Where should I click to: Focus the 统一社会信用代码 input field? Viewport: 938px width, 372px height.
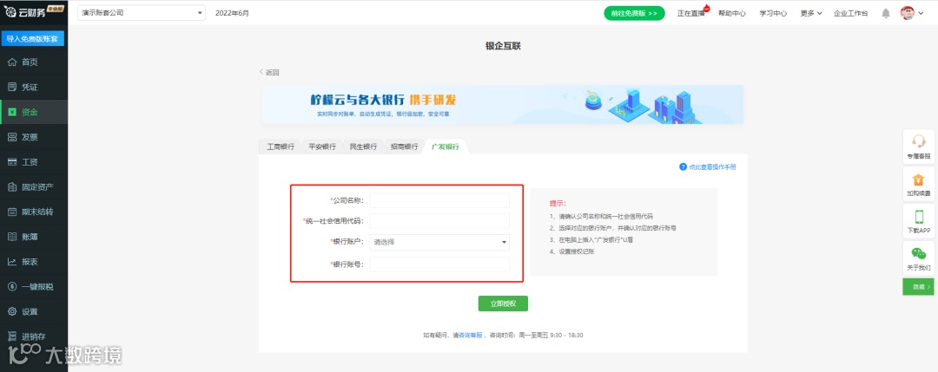coord(439,221)
